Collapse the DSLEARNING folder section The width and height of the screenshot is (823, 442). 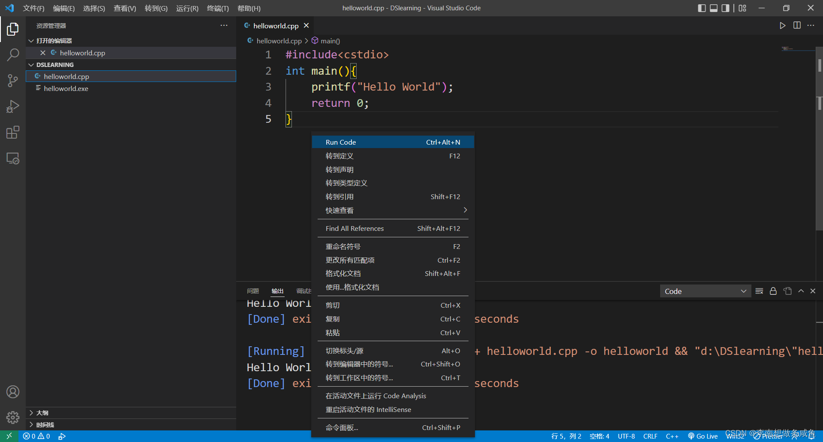[x=131, y=65]
